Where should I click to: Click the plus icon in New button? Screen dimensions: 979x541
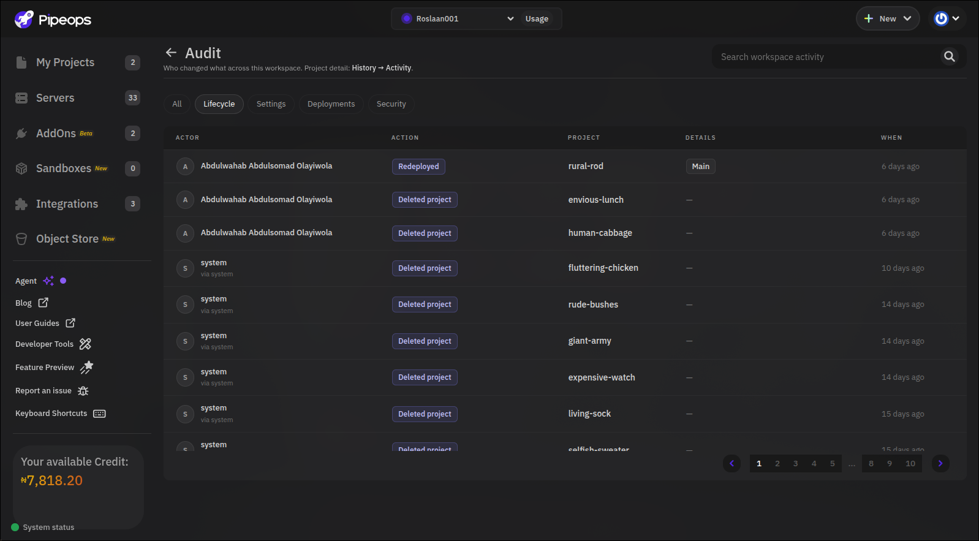869,18
